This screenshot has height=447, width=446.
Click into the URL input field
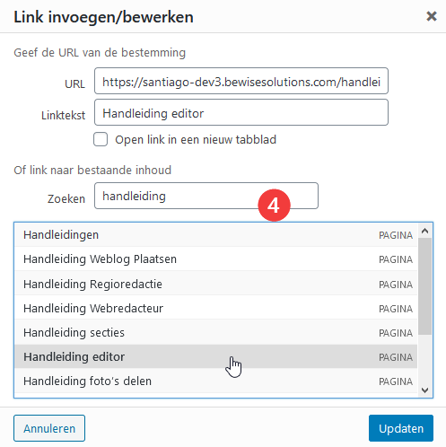[241, 81]
